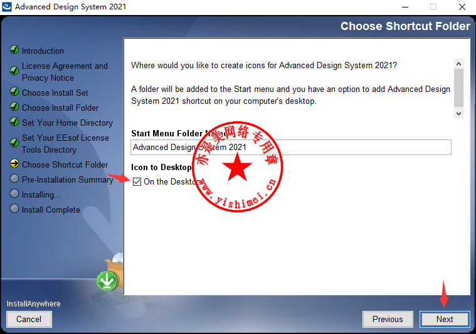Click the circle icon beside Installing...
Viewport: 476px width, 334px height.
click(14, 193)
